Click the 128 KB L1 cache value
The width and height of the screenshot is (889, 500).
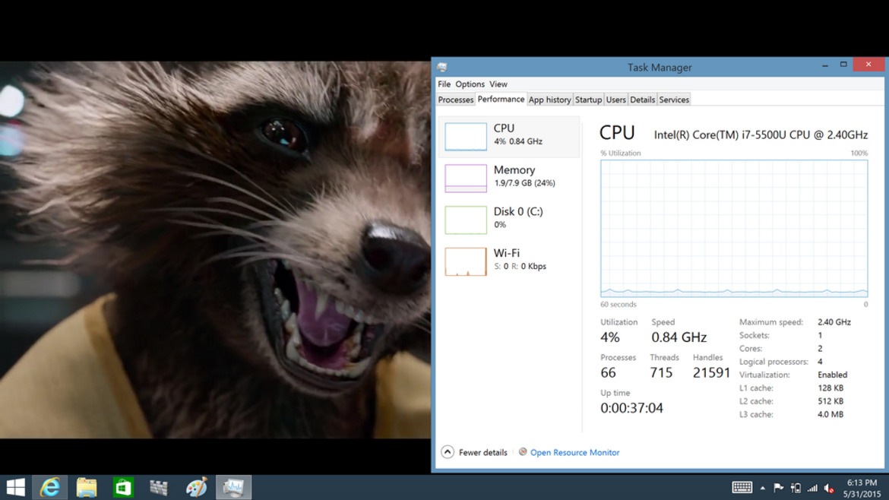tap(830, 388)
